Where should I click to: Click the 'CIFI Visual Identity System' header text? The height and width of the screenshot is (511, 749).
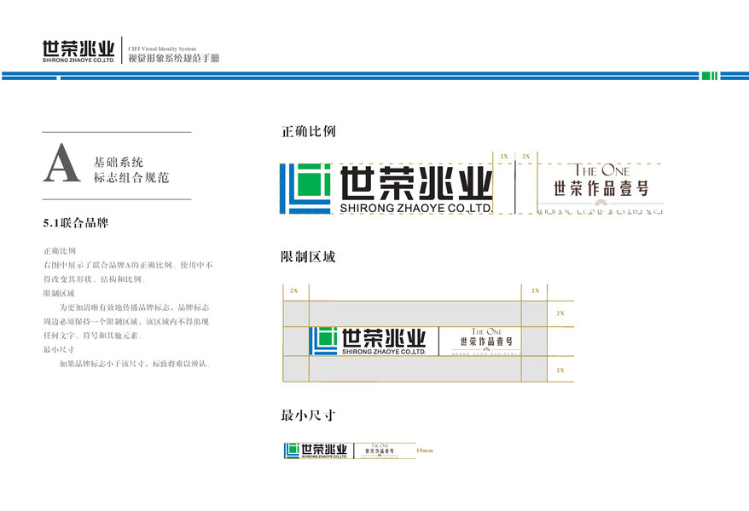(162, 49)
